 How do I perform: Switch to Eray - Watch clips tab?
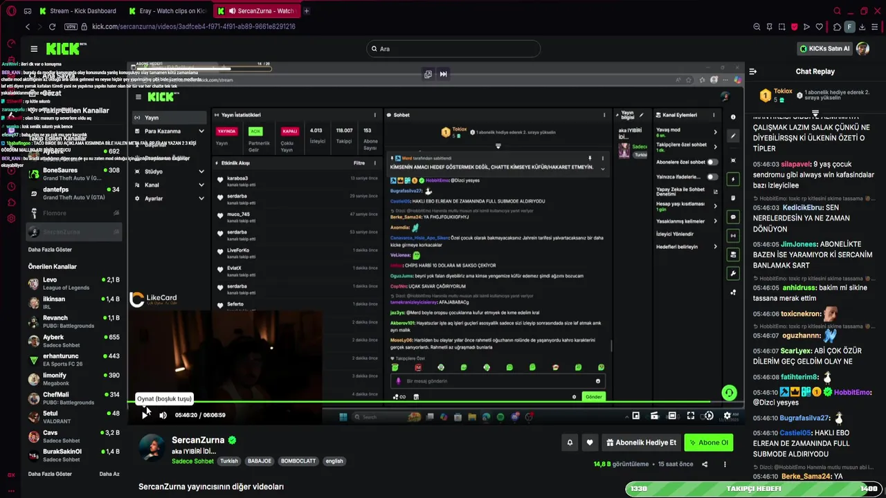[x=167, y=11]
